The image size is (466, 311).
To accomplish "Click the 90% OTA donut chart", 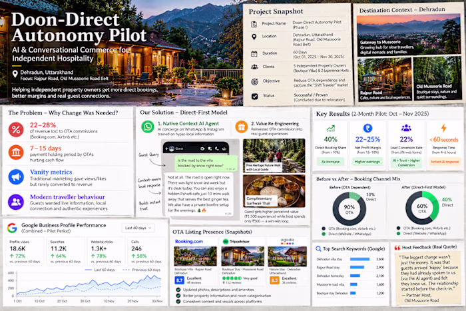I will tap(349, 208).
